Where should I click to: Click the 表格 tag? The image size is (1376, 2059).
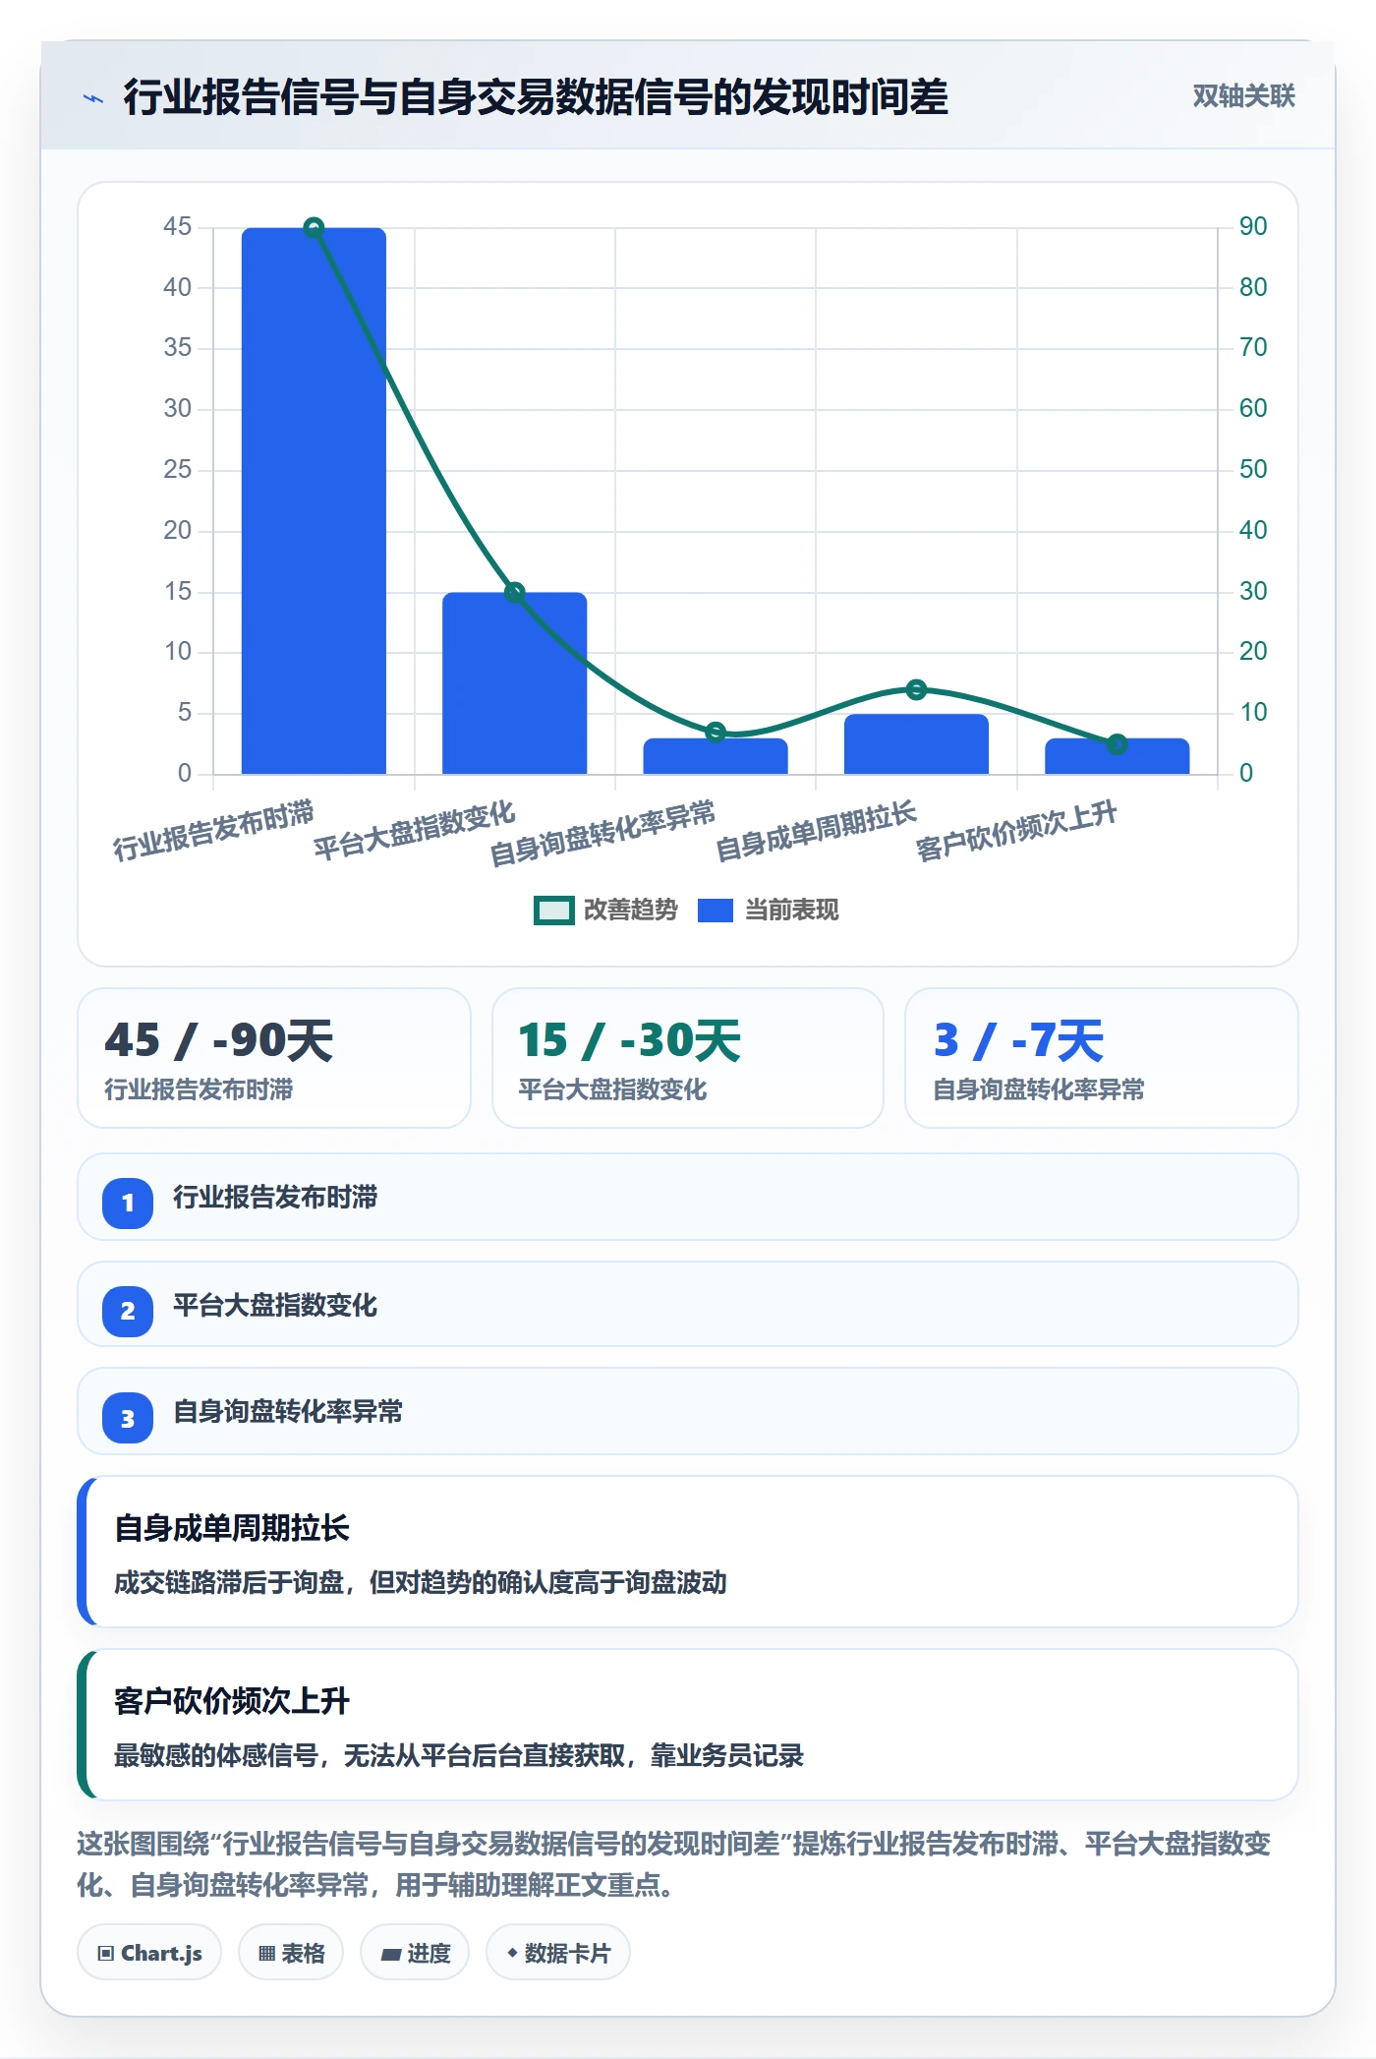click(x=291, y=1953)
